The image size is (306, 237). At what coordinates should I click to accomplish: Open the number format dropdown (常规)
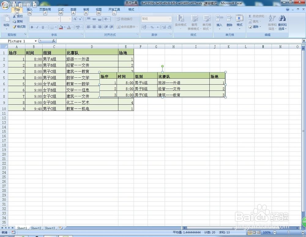click(x=170, y=19)
